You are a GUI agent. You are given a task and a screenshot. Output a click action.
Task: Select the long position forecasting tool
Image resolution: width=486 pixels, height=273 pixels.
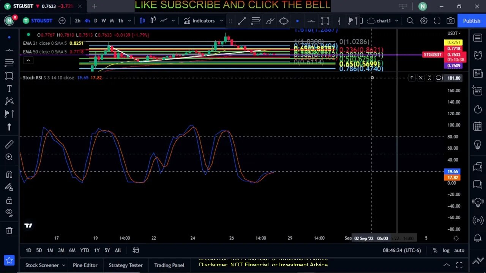coord(9,114)
